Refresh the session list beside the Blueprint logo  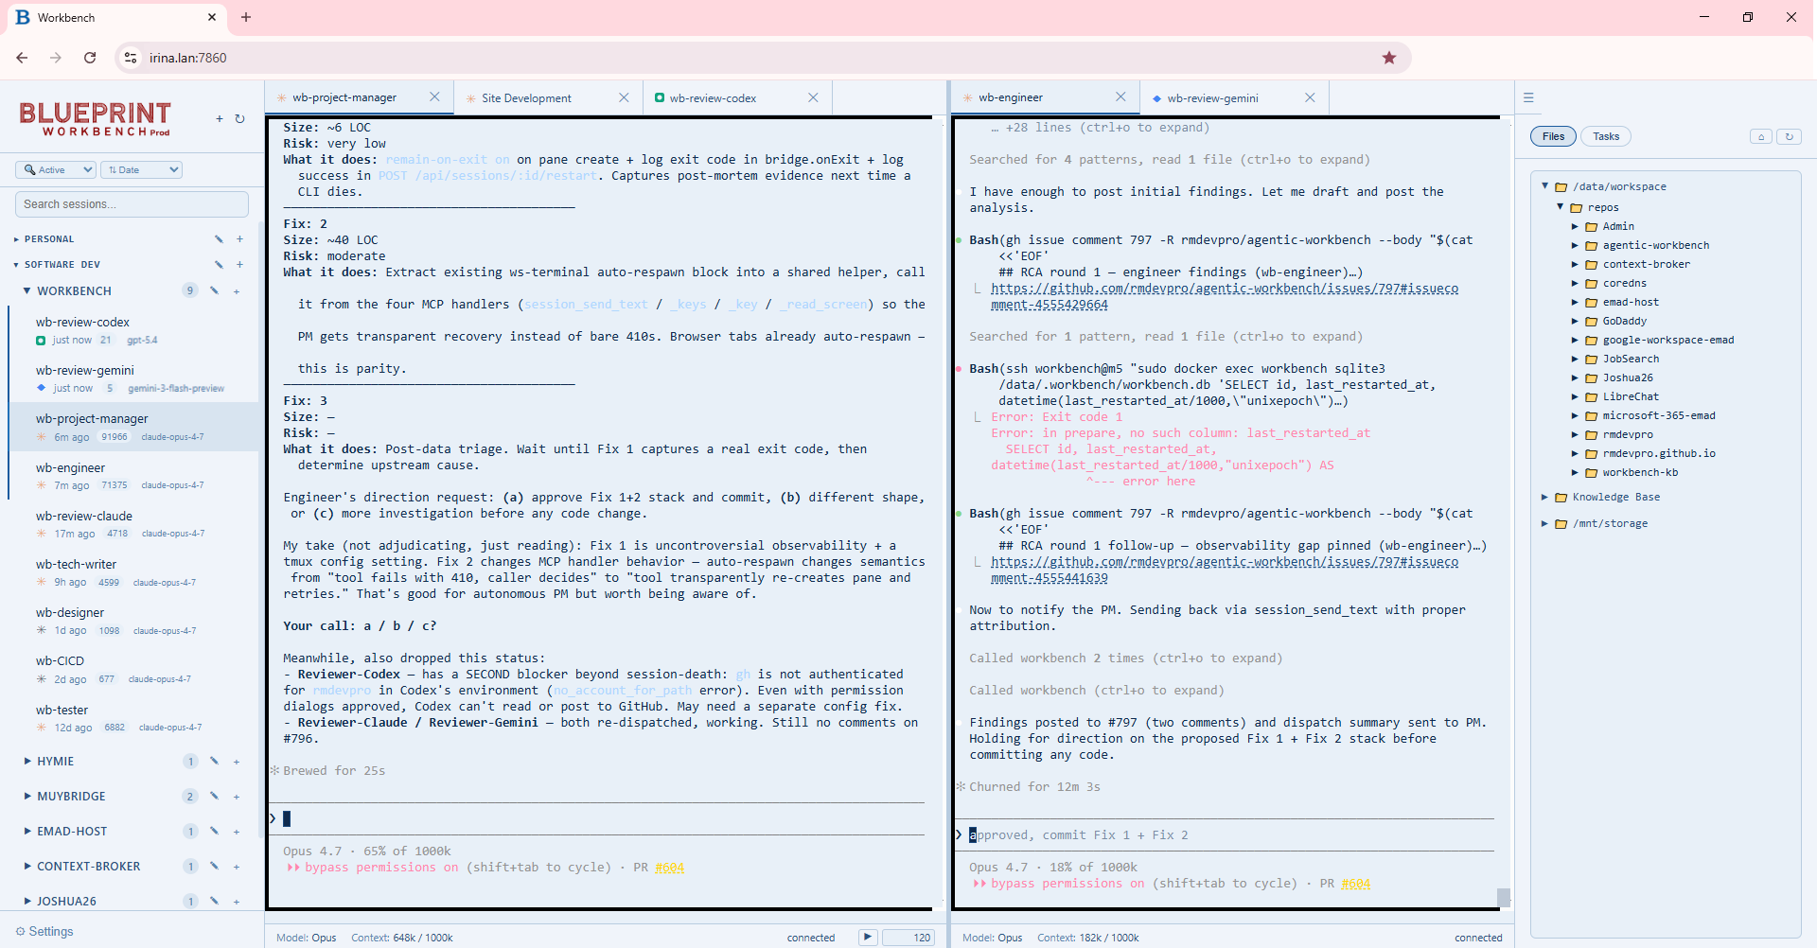click(x=240, y=119)
